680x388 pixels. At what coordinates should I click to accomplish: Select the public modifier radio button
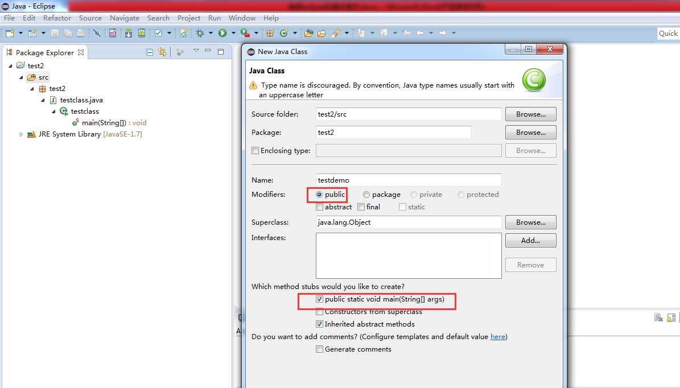pyautogui.click(x=319, y=195)
